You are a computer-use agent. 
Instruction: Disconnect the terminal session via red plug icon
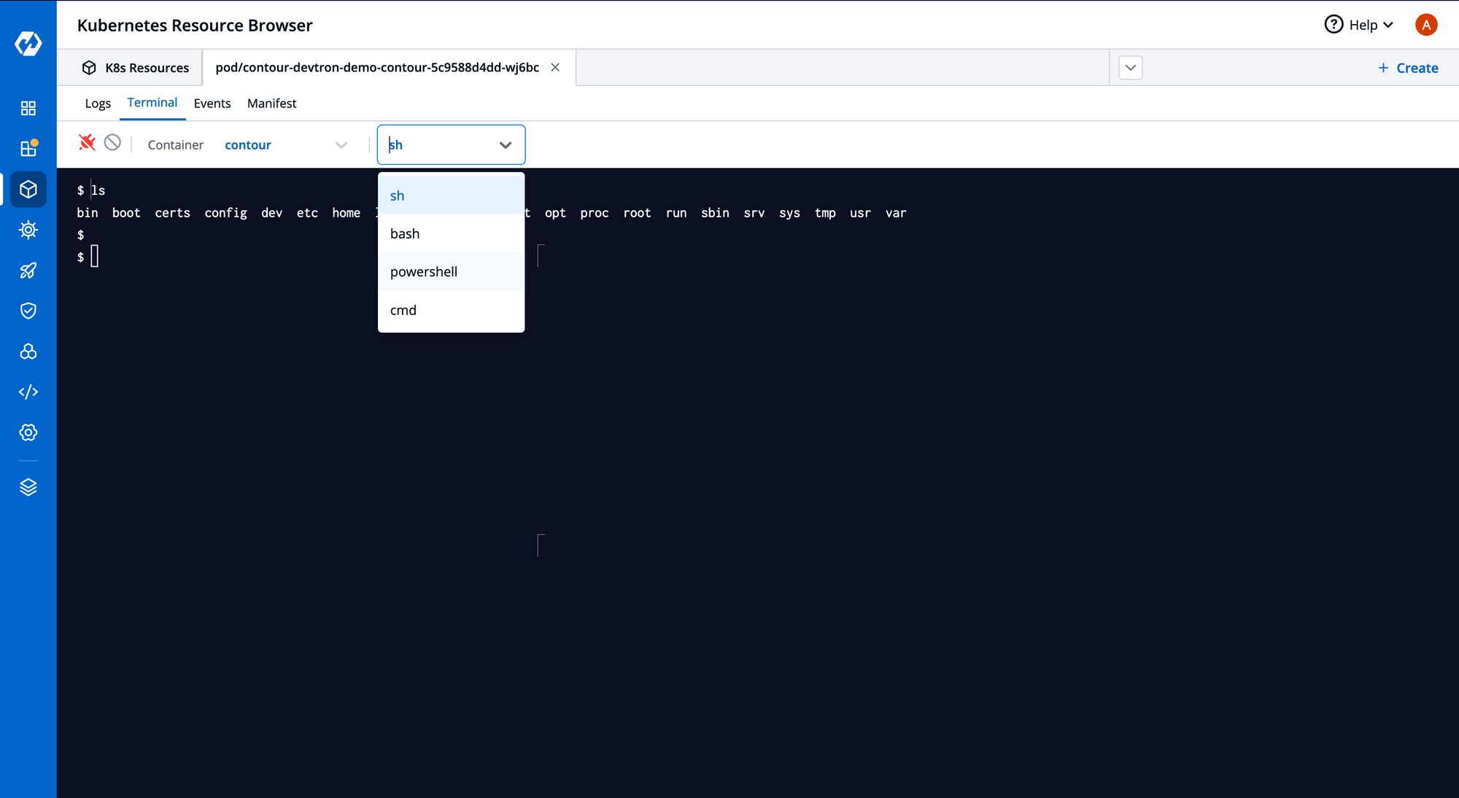pos(87,142)
